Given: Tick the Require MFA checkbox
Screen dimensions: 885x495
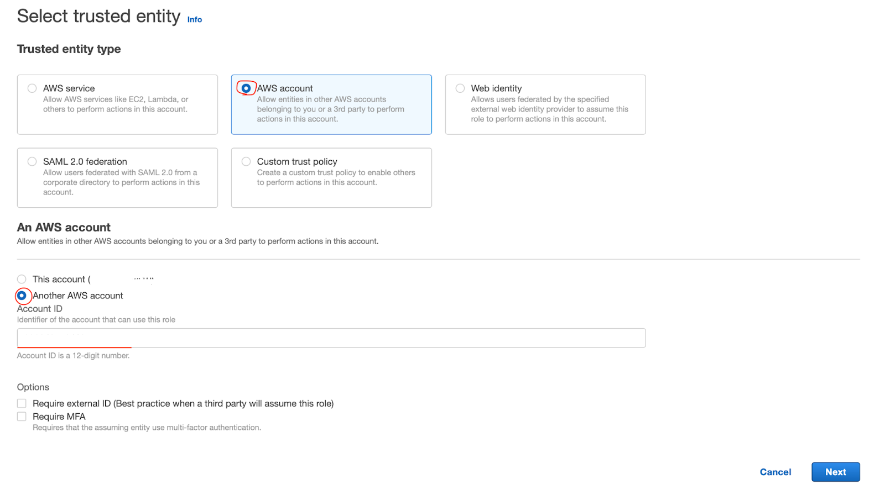Looking at the screenshot, I should click(x=22, y=417).
